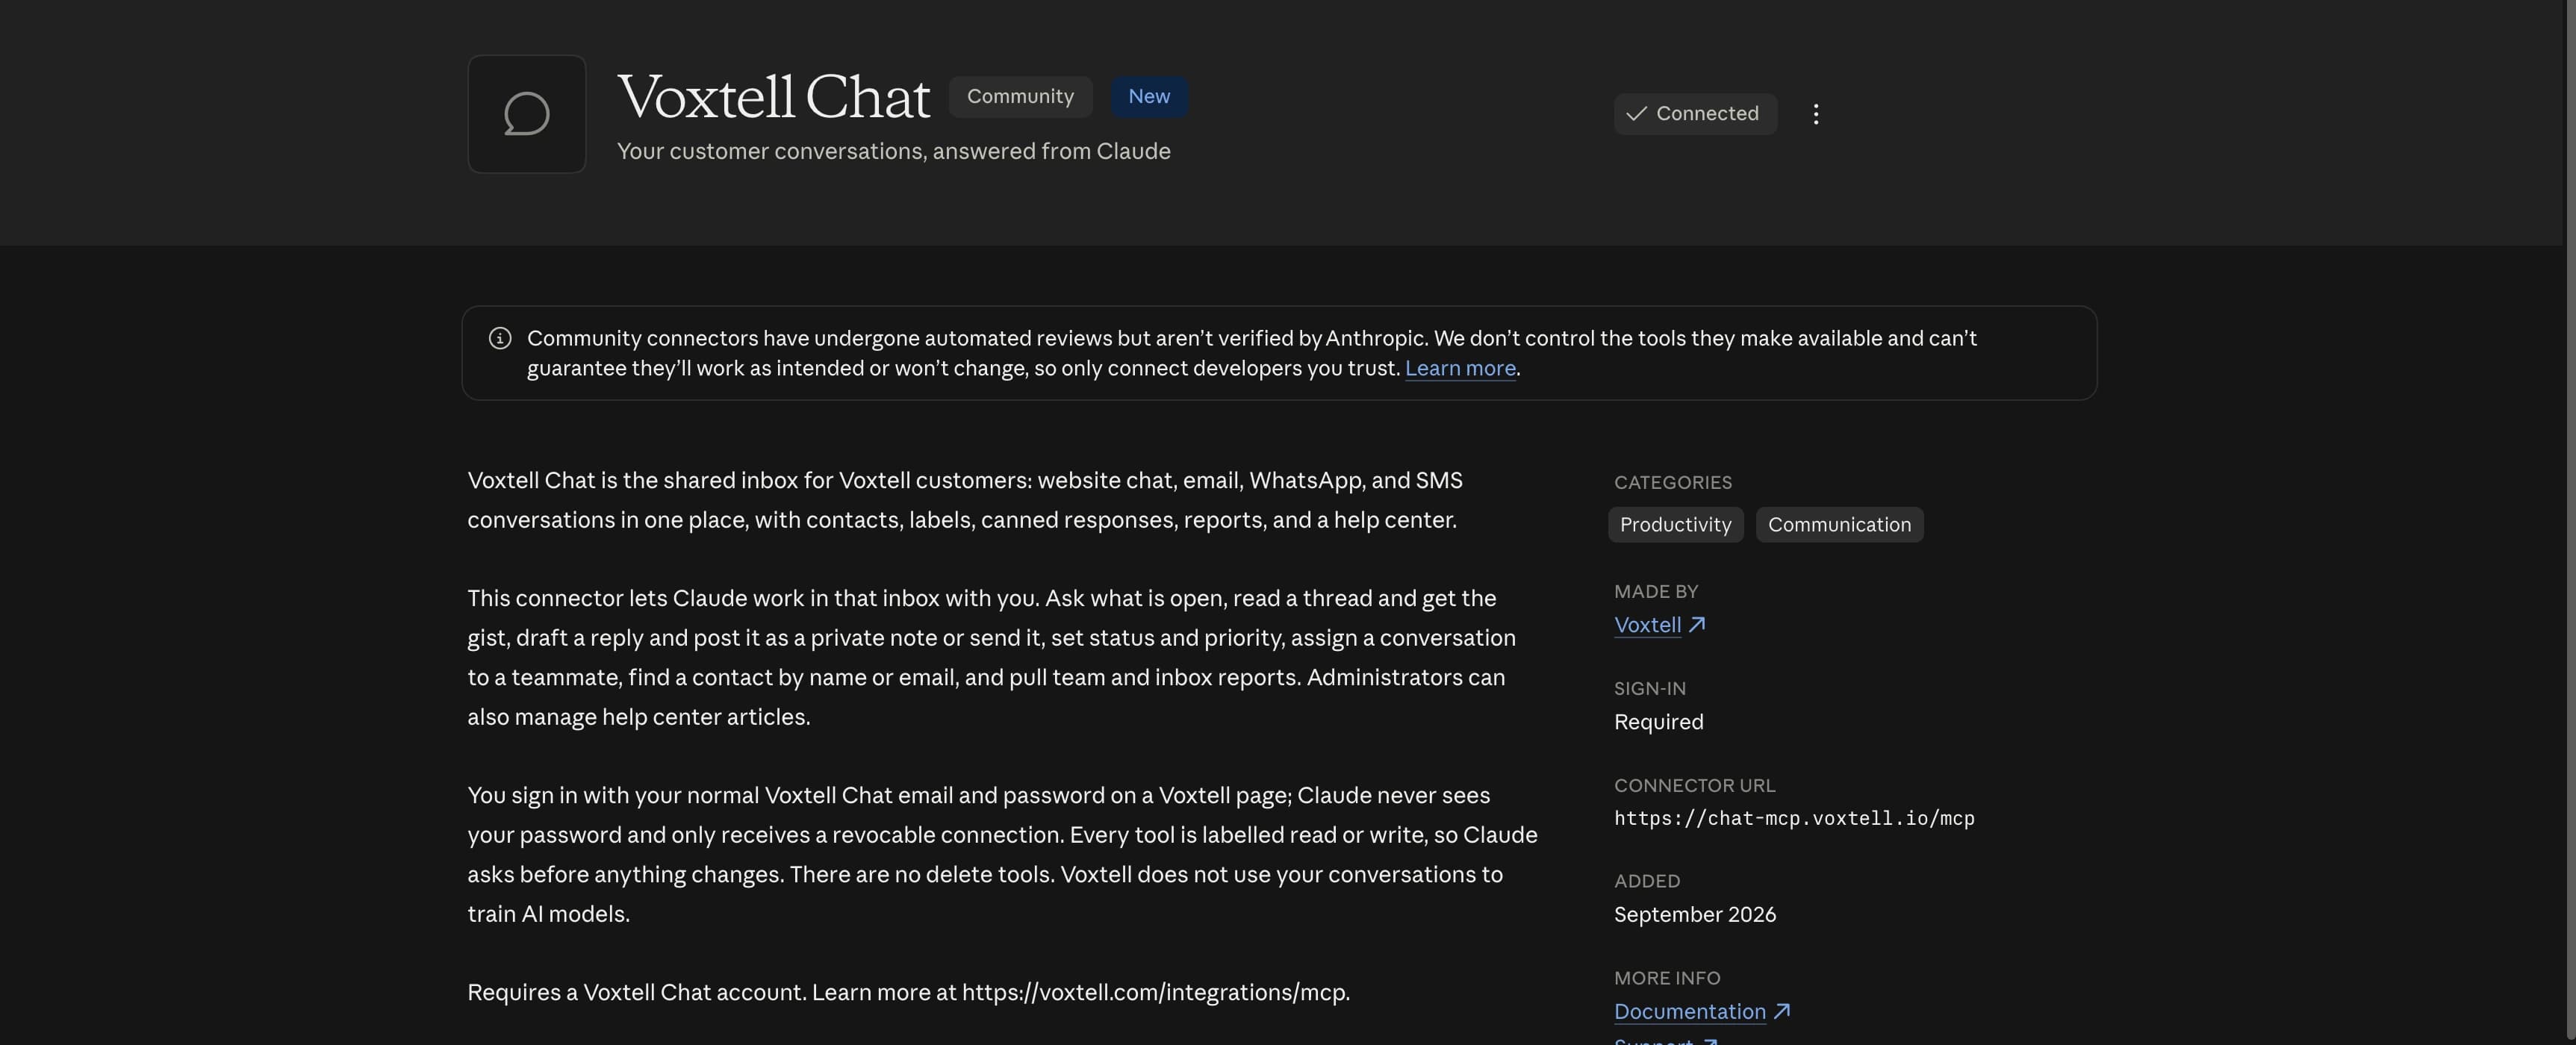
Task: Click the SIGN-IN section label
Action: coord(1650,688)
